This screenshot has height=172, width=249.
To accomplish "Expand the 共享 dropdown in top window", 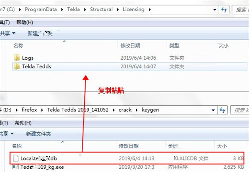I will pos(7,33).
